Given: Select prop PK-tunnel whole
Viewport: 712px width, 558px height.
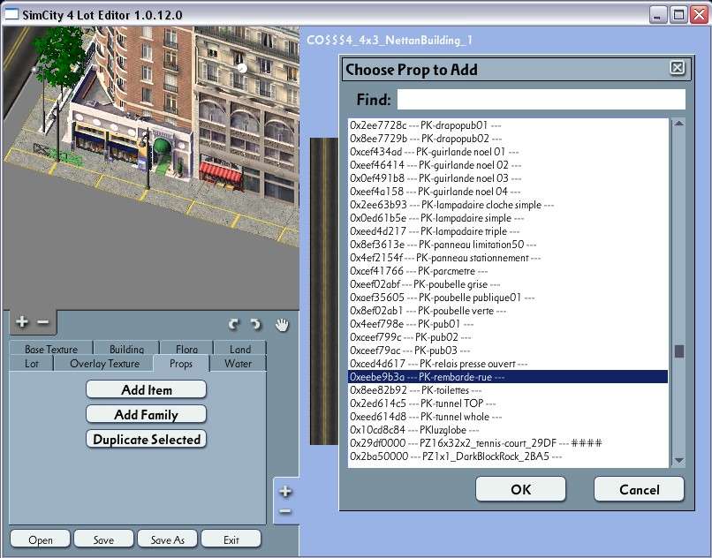Looking at the screenshot, I should pyautogui.click(x=508, y=417).
